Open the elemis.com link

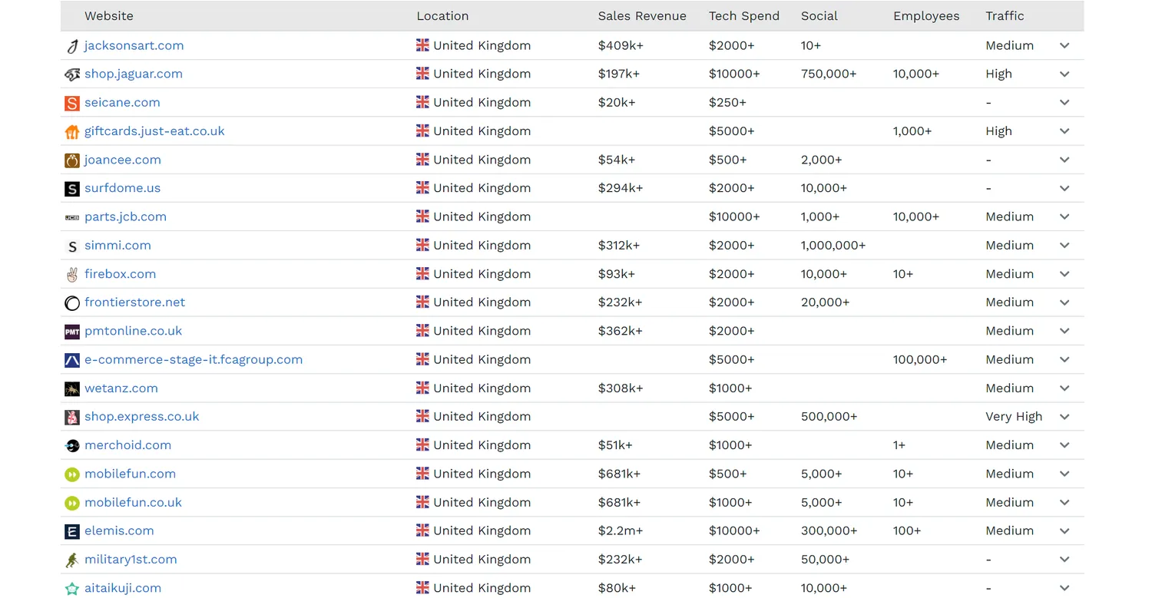click(119, 531)
